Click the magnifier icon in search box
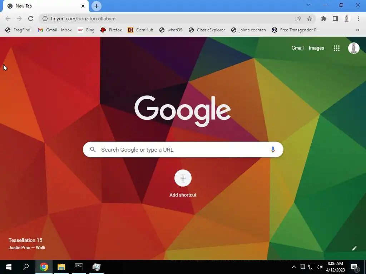366x274 pixels. [x=93, y=149]
